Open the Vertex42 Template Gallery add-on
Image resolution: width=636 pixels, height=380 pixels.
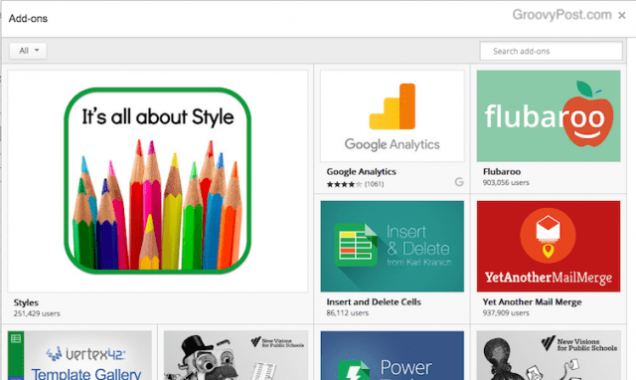point(79,355)
